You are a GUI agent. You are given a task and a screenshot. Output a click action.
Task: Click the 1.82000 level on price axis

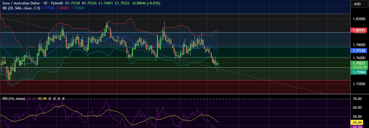tap(359, 19)
